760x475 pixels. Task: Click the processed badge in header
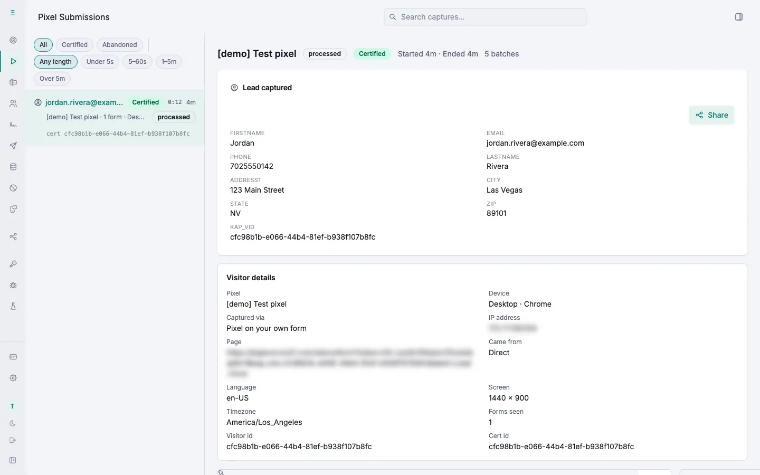(325, 54)
